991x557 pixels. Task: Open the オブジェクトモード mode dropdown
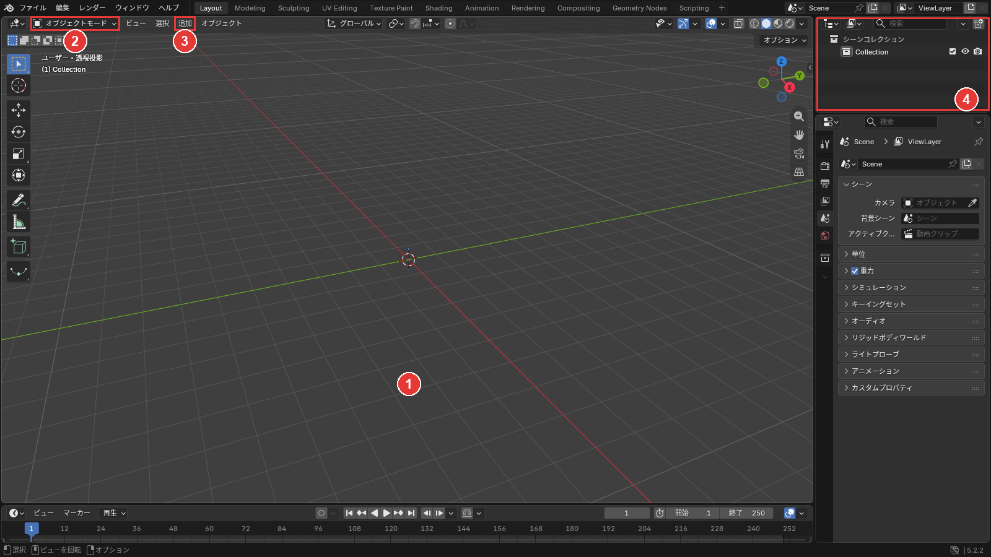coord(75,24)
